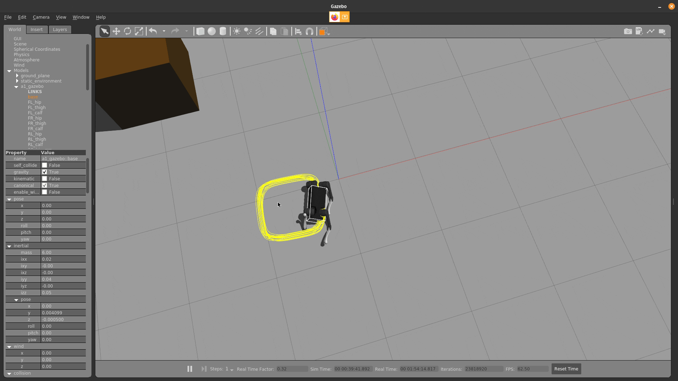Open the redo history dropdown arrow

[186, 31]
